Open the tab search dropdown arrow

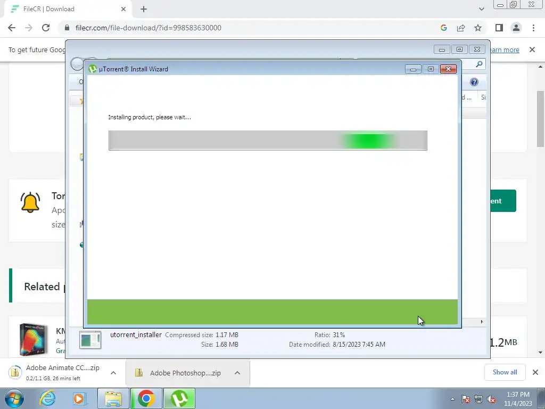pyautogui.click(x=481, y=10)
